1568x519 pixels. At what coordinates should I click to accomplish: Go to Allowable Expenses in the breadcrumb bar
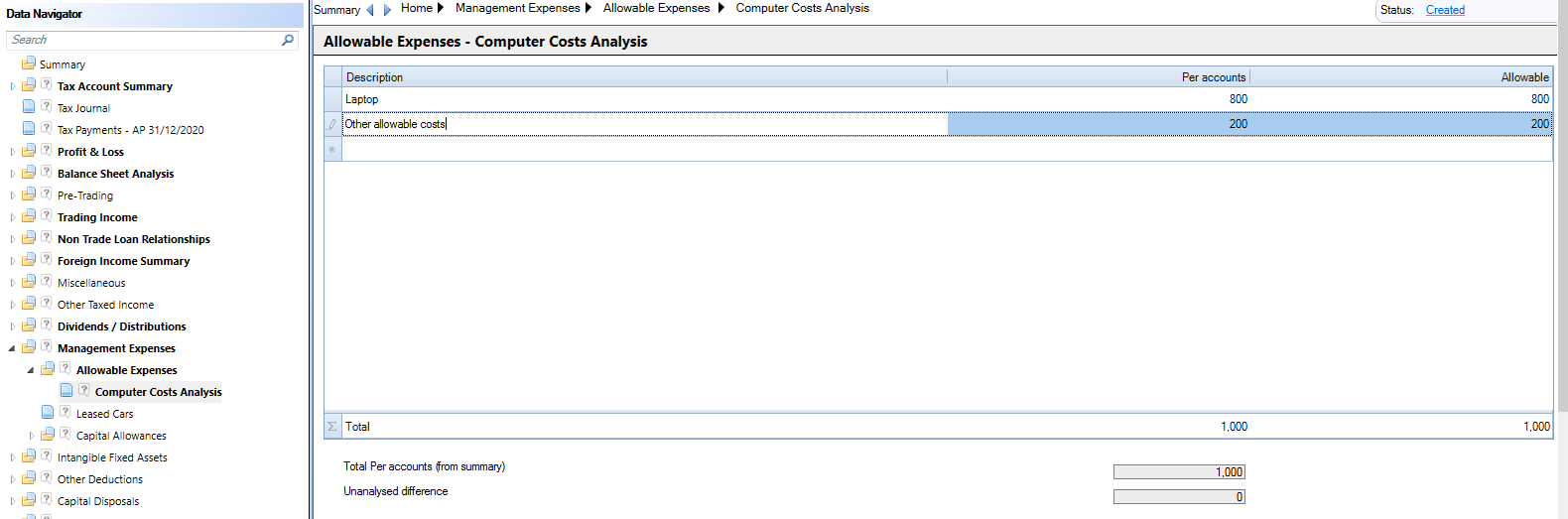pos(657,8)
